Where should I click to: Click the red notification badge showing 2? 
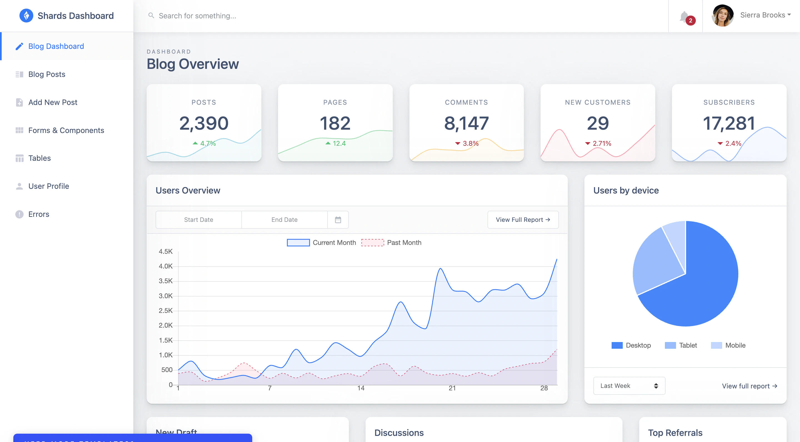coord(691,21)
